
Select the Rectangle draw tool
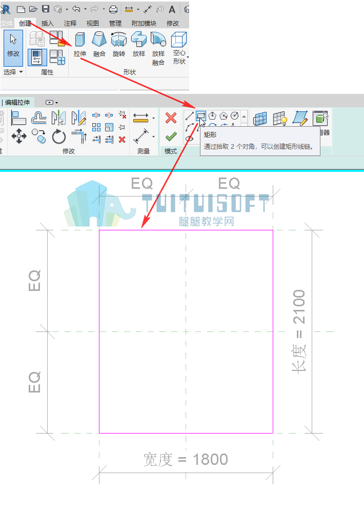click(201, 115)
